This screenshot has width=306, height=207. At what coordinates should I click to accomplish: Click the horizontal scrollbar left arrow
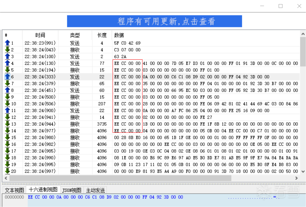(x=6, y=178)
